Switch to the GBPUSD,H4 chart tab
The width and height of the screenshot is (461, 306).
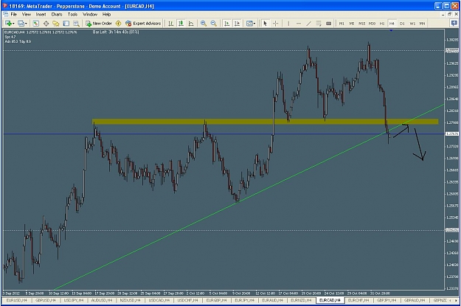click(x=45, y=300)
